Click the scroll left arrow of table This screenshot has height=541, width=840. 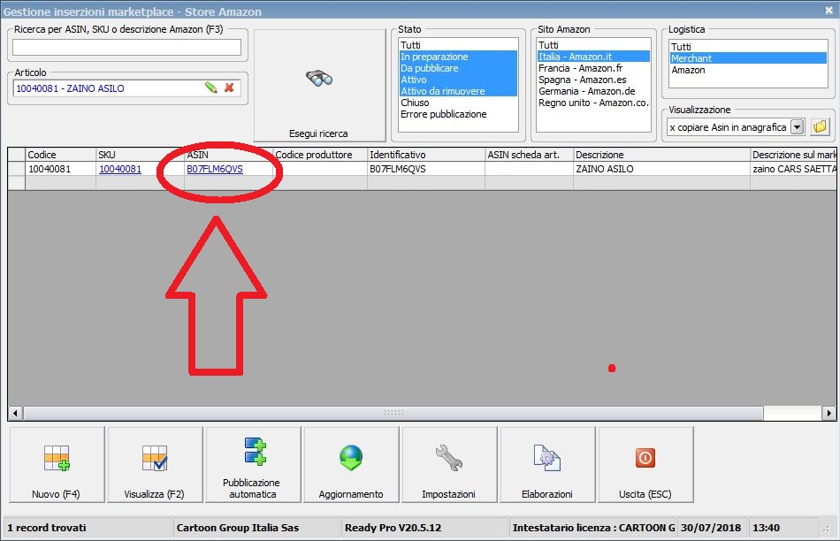coord(15,413)
